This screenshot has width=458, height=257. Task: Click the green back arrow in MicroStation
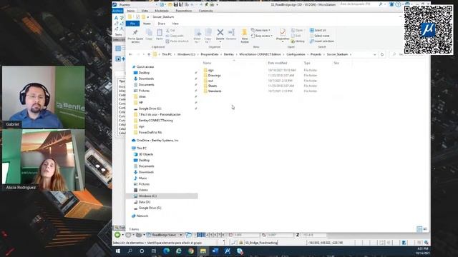click(x=117, y=235)
